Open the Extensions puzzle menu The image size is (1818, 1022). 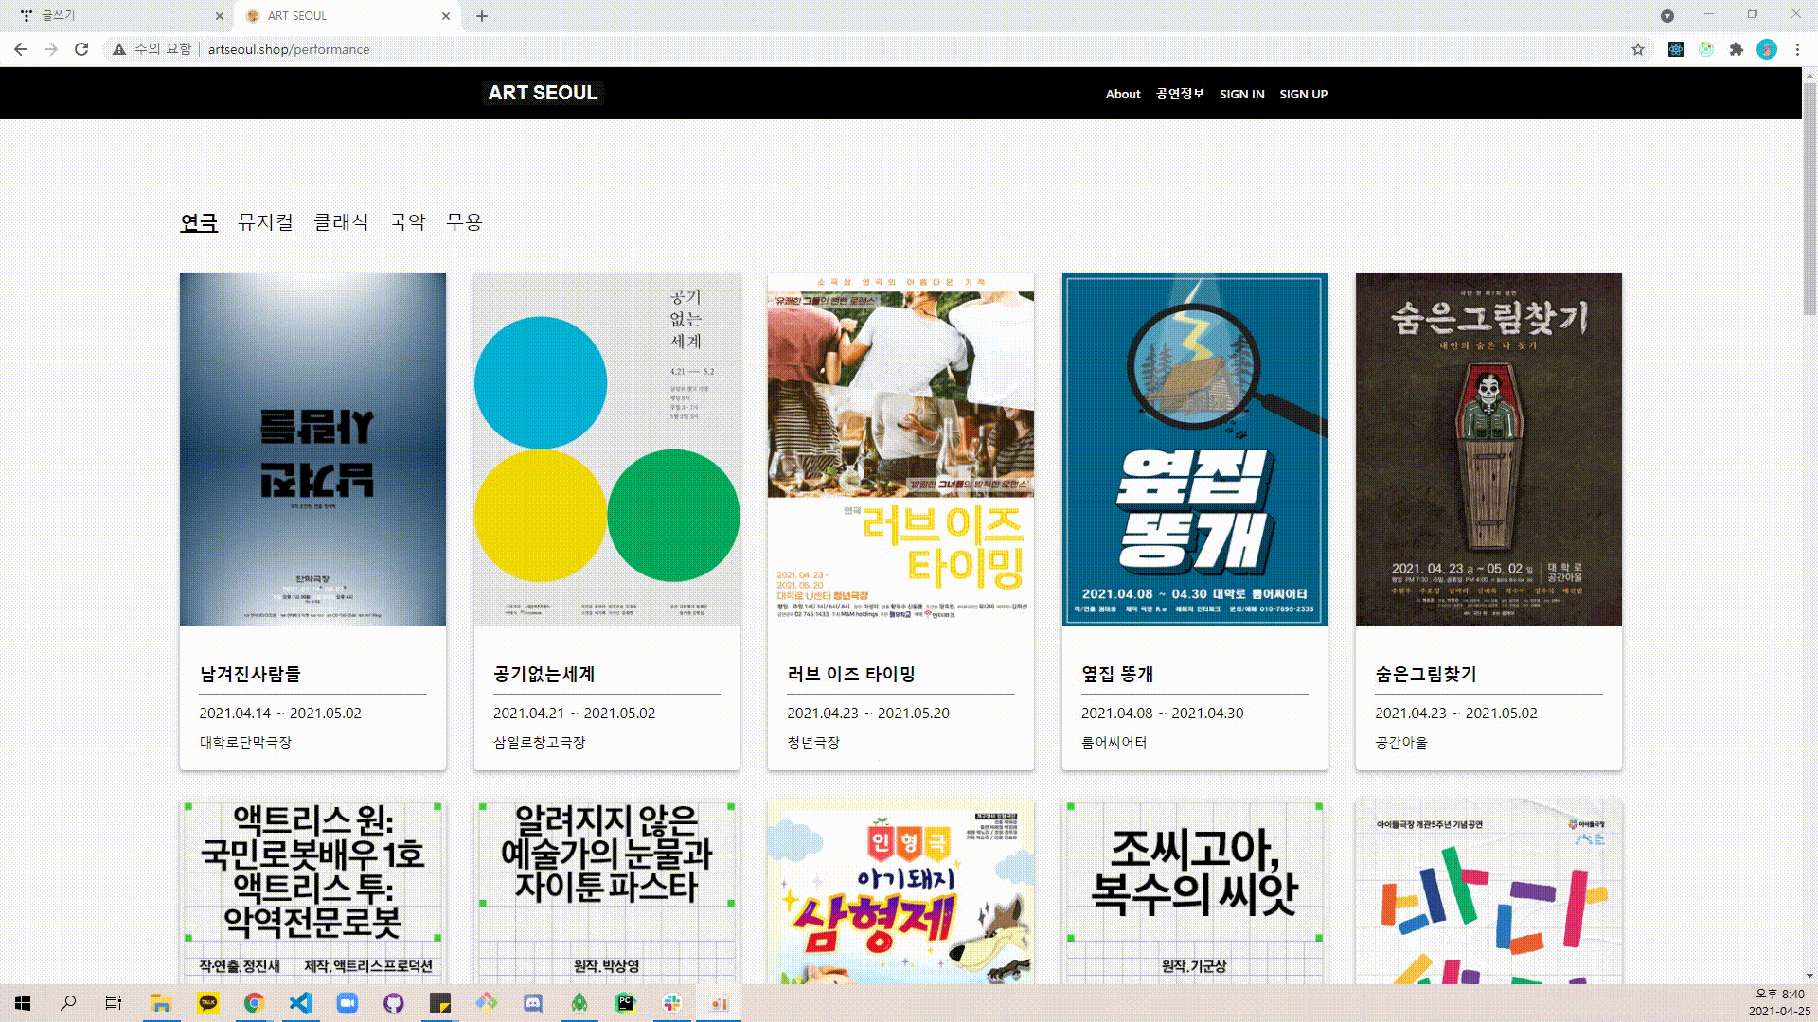tap(1737, 49)
